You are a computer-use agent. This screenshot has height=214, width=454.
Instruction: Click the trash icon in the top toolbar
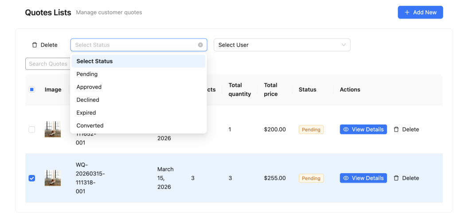pos(35,45)
